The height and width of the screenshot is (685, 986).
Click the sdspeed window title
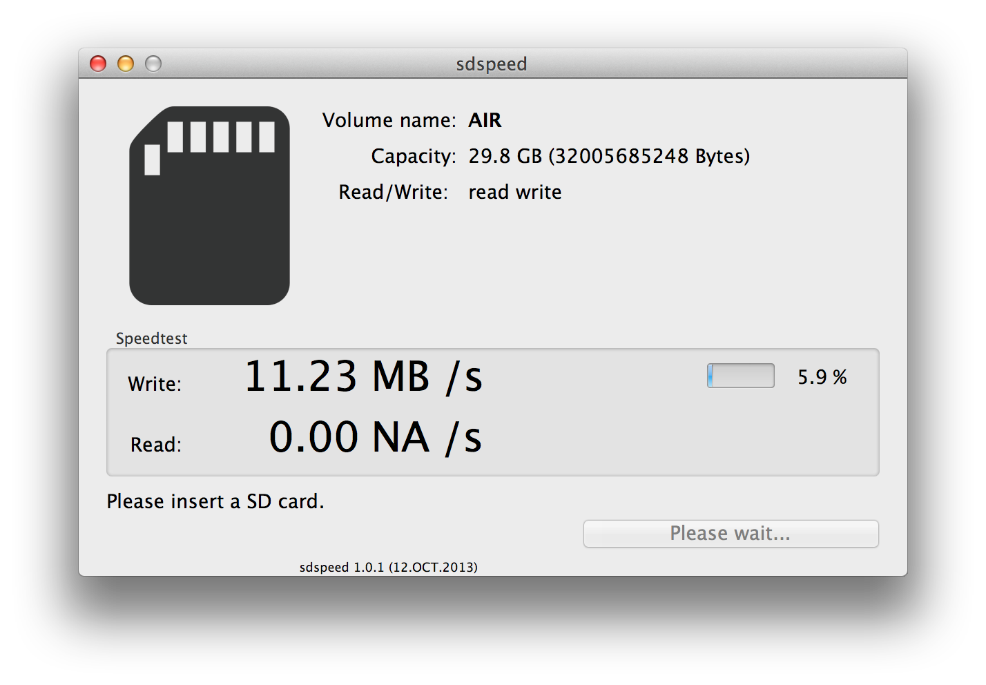pyautogui.click(x=492, y=64)
